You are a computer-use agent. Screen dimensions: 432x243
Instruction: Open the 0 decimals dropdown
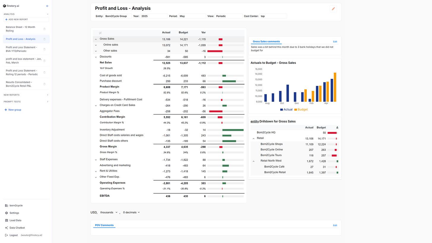tap(131, 212)
